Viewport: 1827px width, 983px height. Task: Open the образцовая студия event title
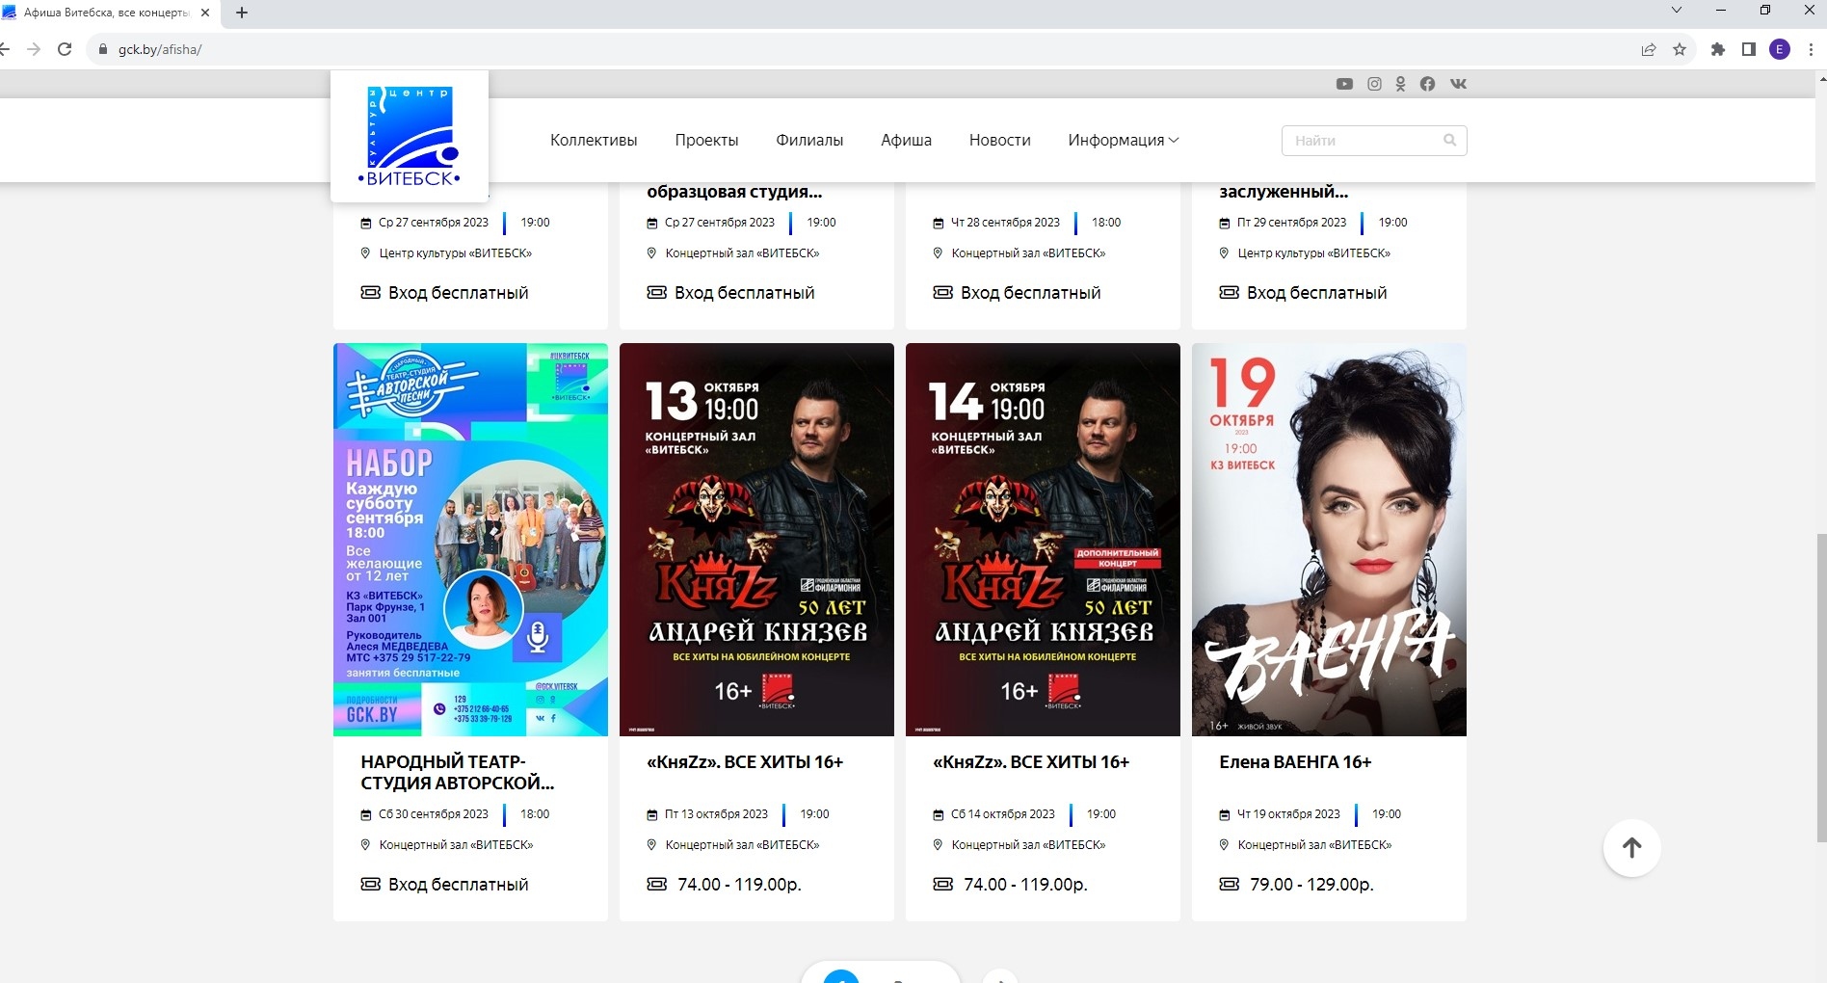[x=734, y=191]
